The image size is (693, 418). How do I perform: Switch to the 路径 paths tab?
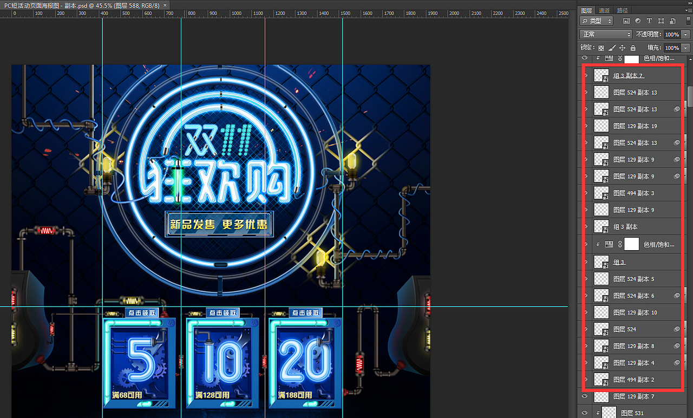pos(623,10)
